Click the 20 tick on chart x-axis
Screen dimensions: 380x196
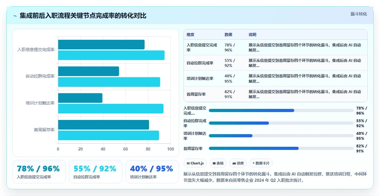click(x=80, y=149)
